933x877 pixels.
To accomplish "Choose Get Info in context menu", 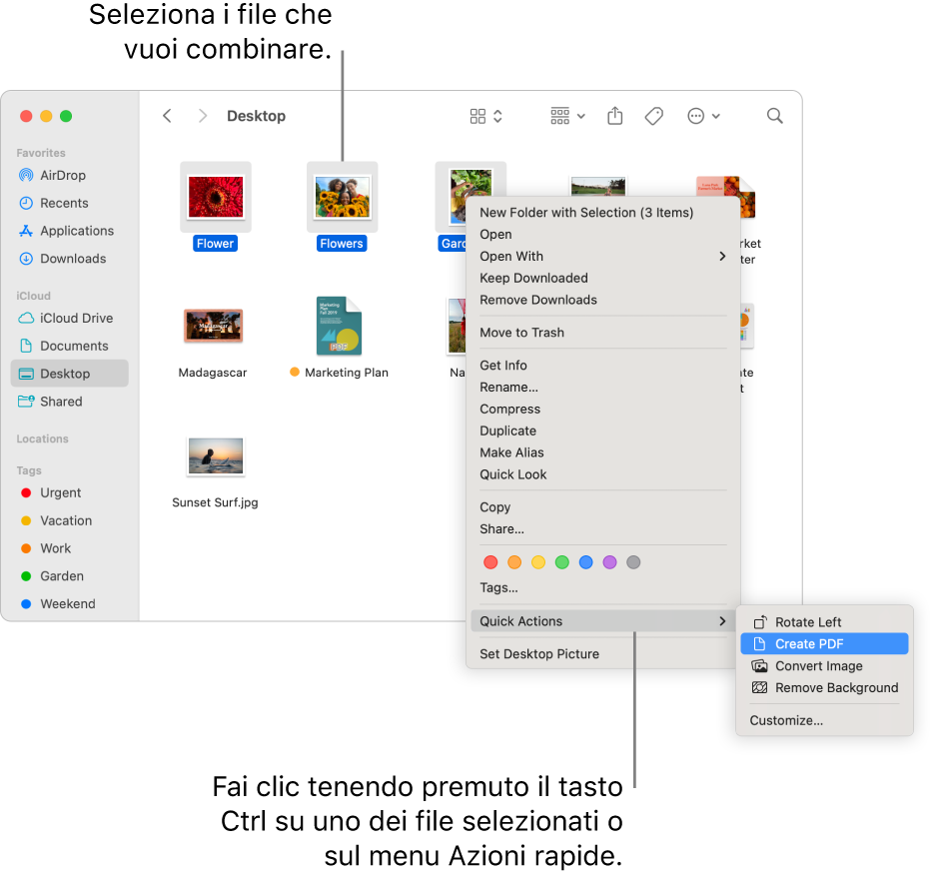I will pos(602,366).
